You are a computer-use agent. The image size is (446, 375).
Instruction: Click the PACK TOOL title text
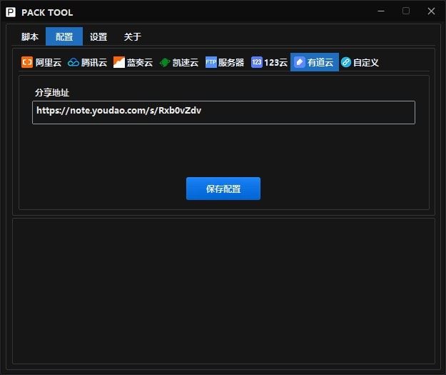47,13
